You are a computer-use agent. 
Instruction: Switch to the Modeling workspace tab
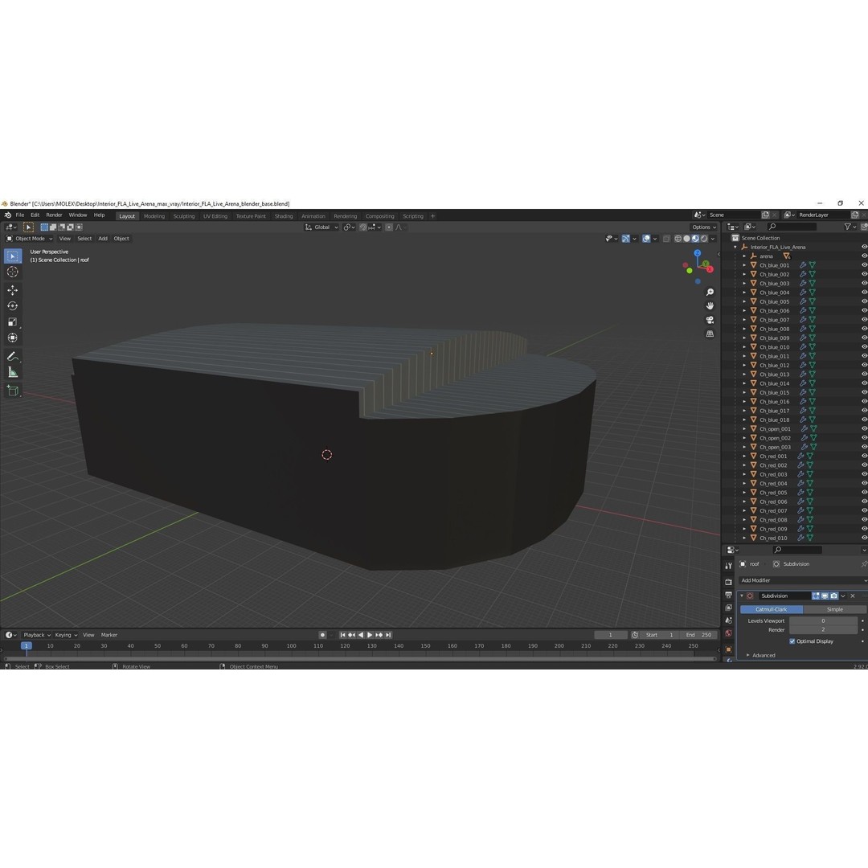tap(154, 215)
